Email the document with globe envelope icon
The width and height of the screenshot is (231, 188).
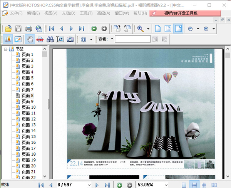coord(39,29)
